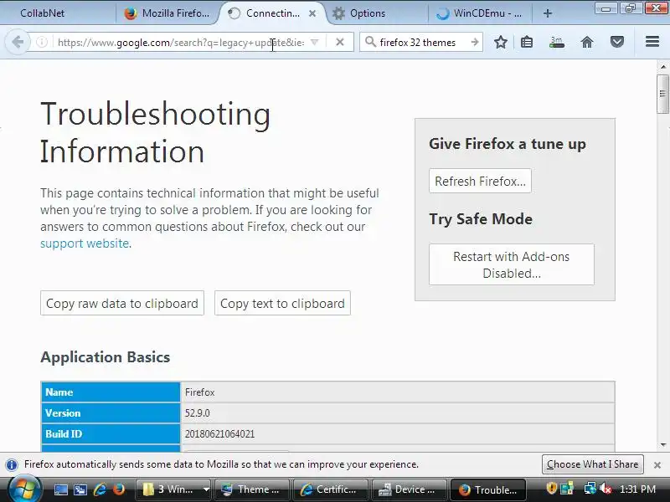
Task: Switch to Troubleshooting Firefox taskbar button
Action: click(x=488, y=489)
